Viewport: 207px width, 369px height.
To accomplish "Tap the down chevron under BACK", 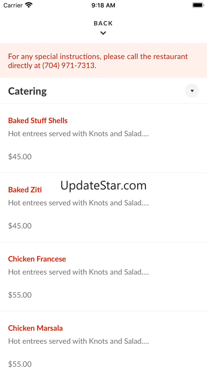I will tap(103, 33).
